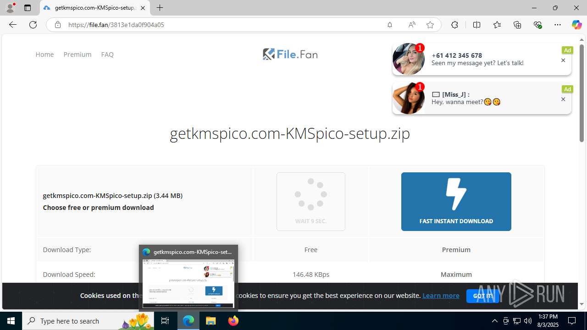The height and width of the screenshot is (330, 587).
Task: Open the Miss_J 'wanna meet' ad
Action: tap(482, 98)
